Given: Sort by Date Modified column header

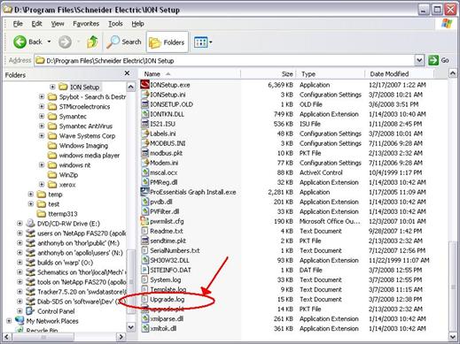Looking at the screenshot, I should (x=400, y=74).
